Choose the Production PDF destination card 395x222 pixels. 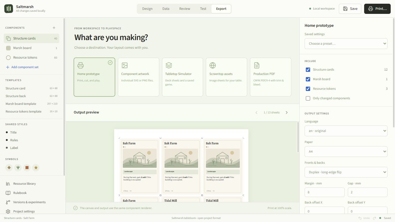click(271, 77)
